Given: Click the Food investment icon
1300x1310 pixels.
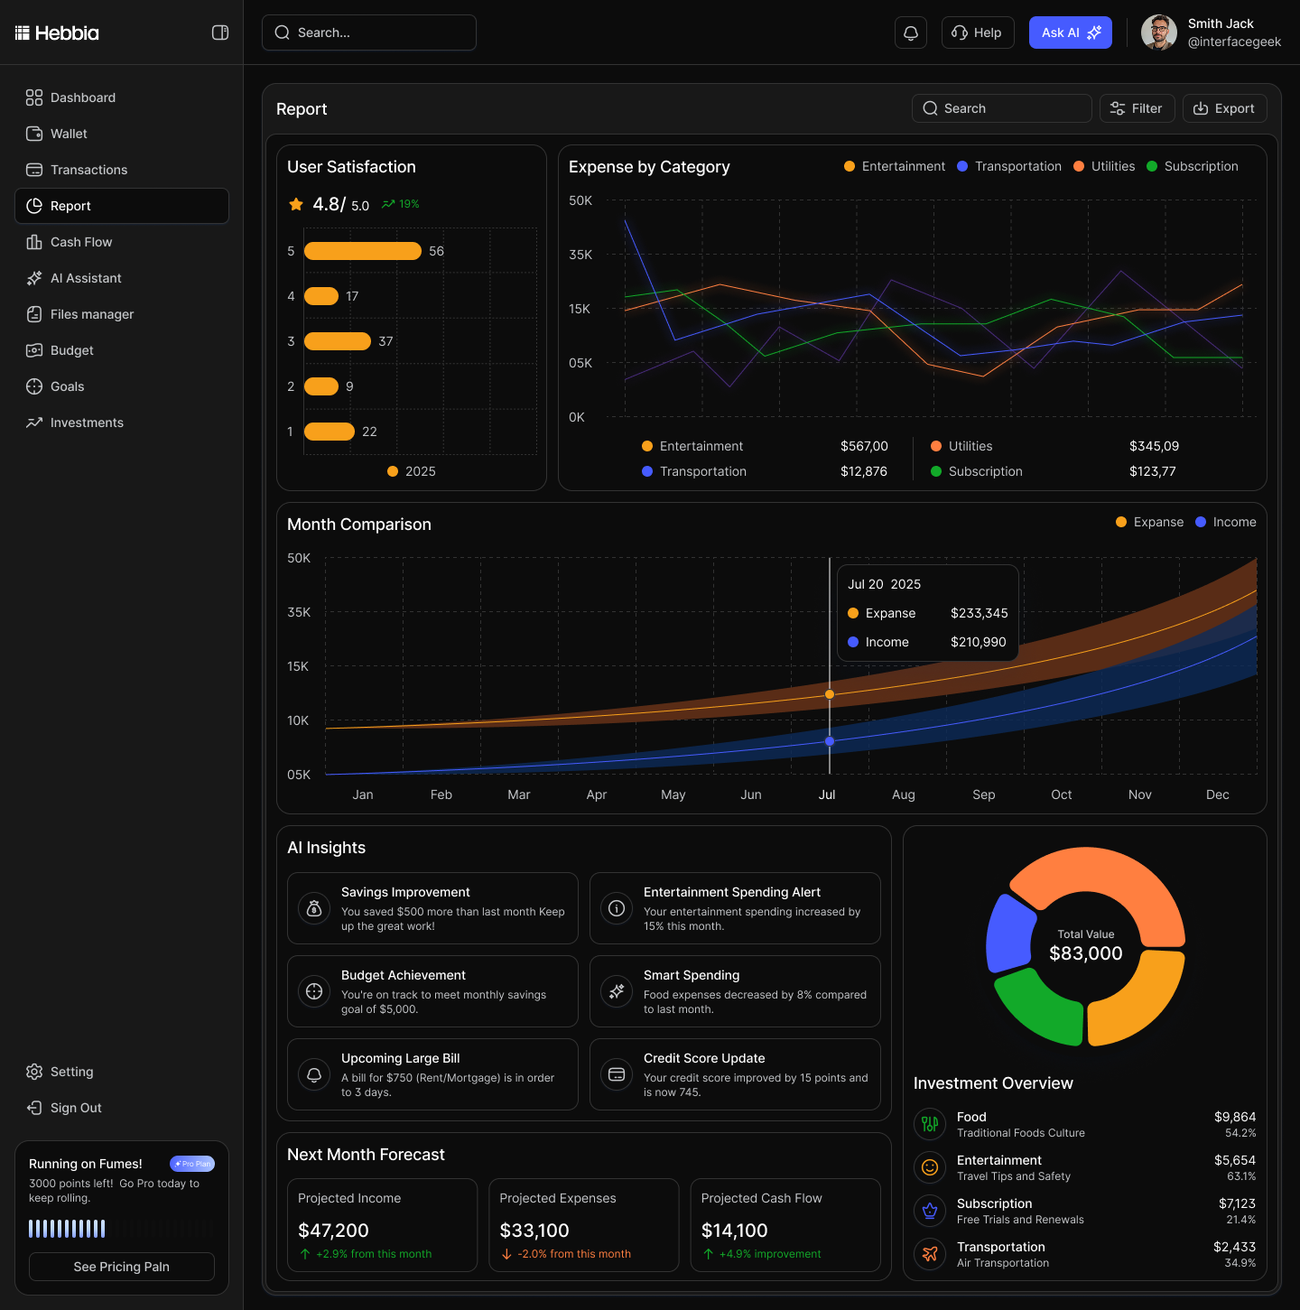Looking at the screenshot, I should click(930, 1124).
